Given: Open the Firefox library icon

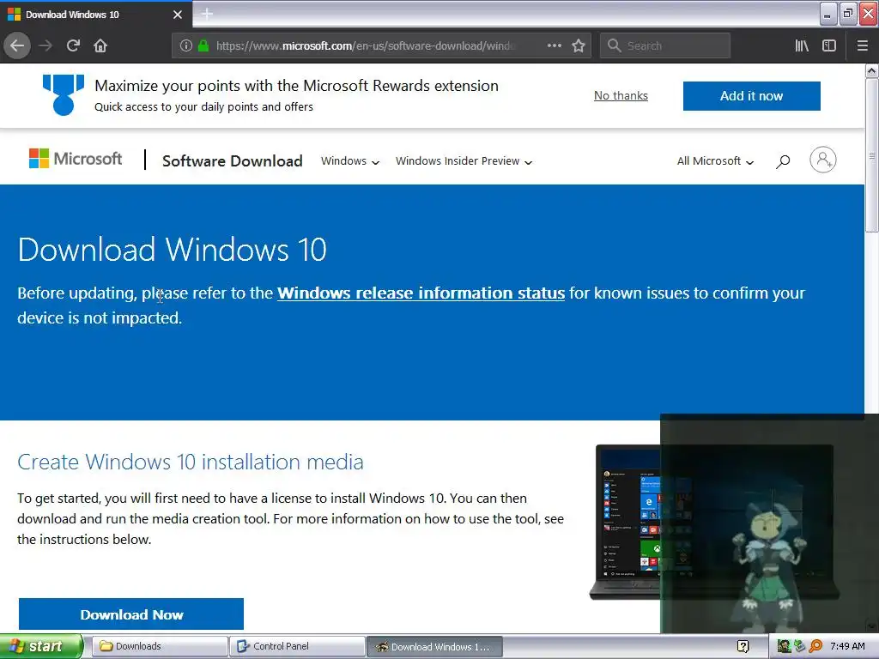Looking at the screenshot, I should pos(802,45).
